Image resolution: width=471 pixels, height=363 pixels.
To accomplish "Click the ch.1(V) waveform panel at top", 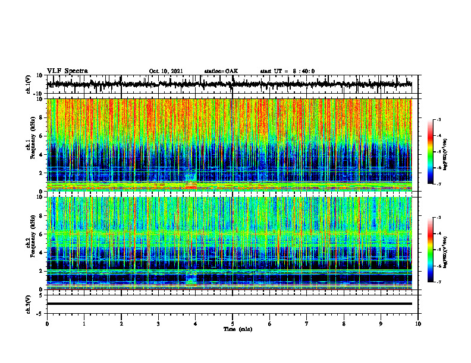I will (232, 84).
